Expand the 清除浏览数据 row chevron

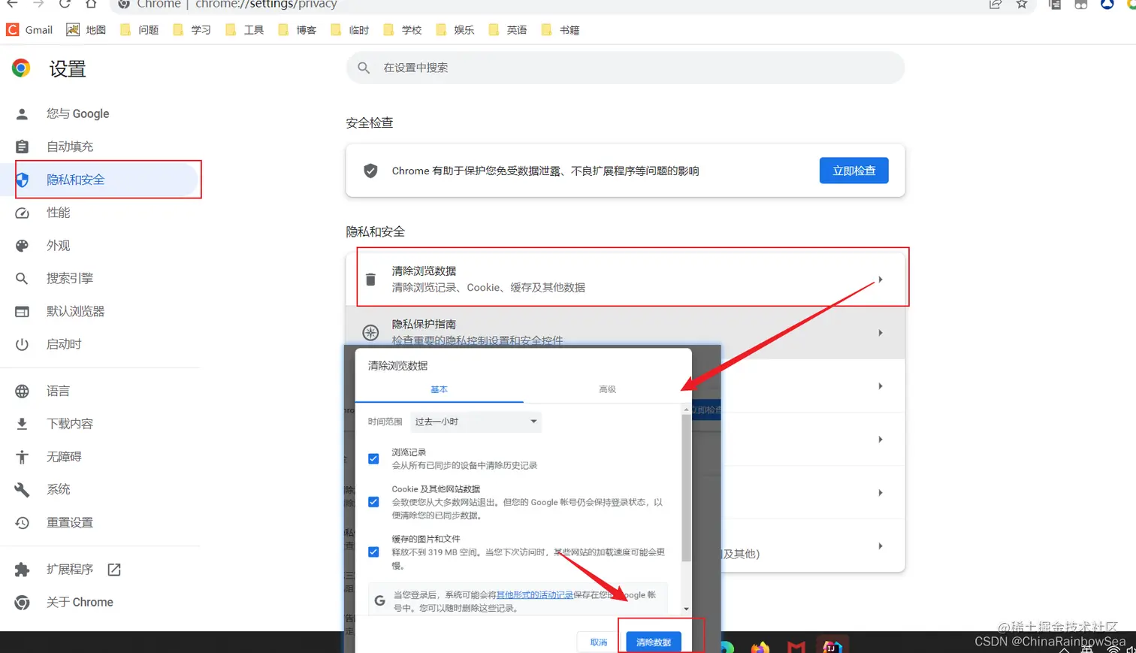[880, 279]
